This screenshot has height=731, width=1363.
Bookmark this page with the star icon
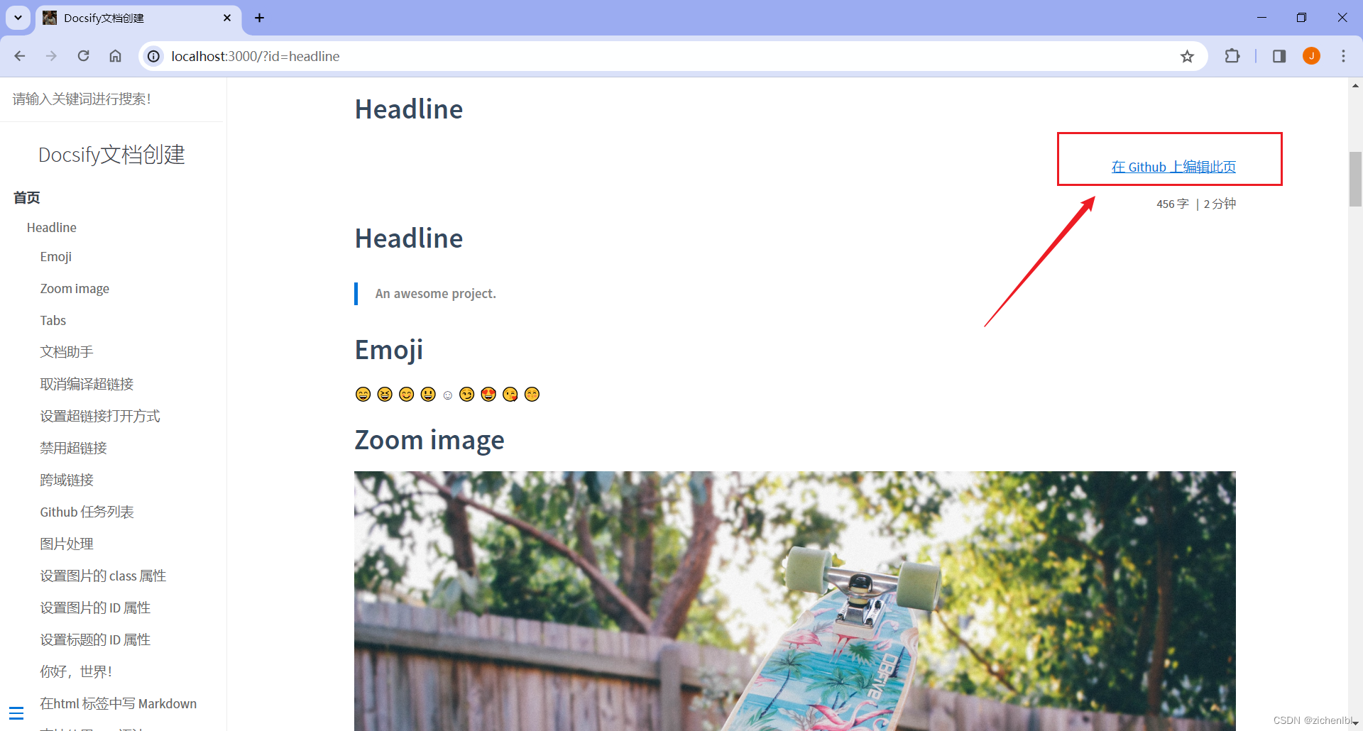(1187, 56)
